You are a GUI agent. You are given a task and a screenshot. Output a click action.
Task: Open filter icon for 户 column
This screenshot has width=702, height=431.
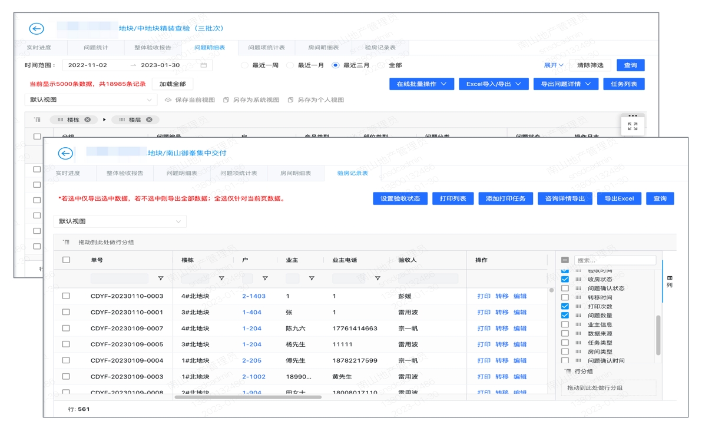(x=265, y=279)
